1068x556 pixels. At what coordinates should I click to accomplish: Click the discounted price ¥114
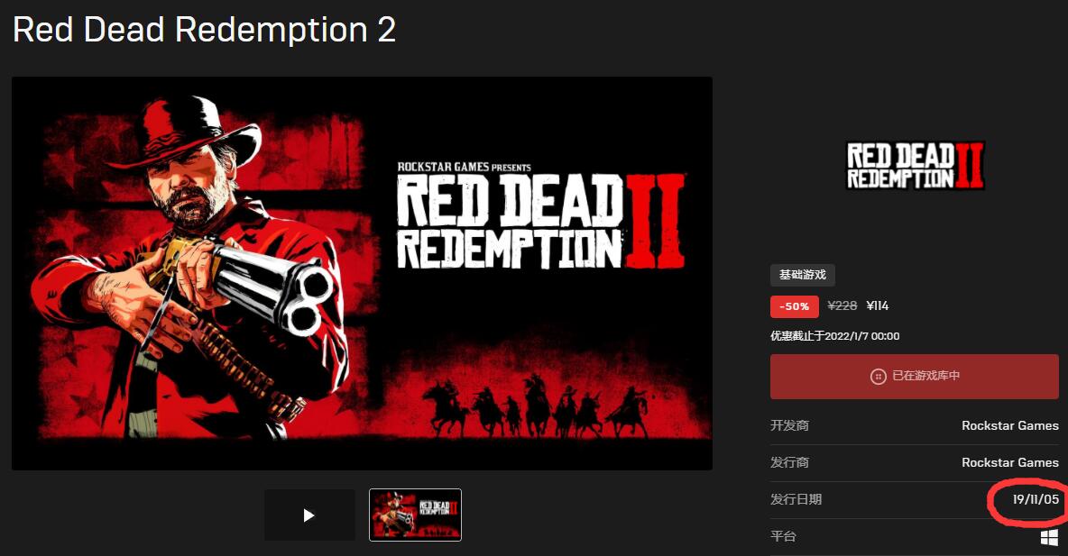[x=878, y=306]
